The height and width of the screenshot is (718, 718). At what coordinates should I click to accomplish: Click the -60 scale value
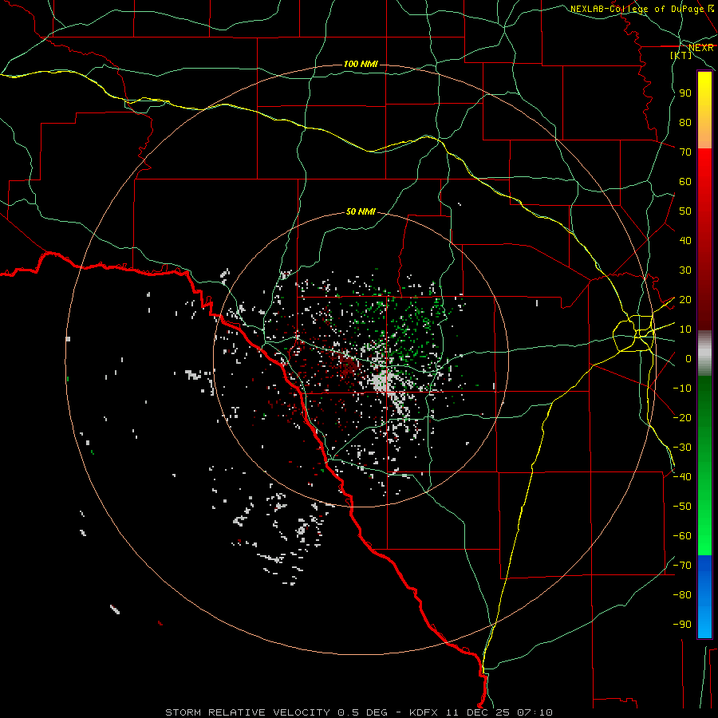682,536
